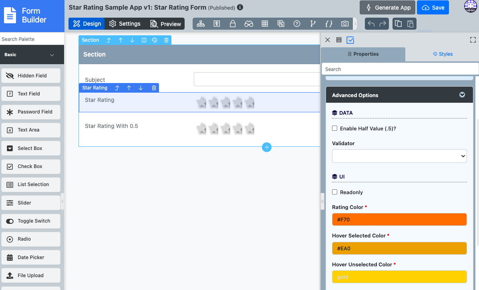Click the Section palette style icon
Image resolution: width=479 pixels, height=290 pixels.
point(155,40)
